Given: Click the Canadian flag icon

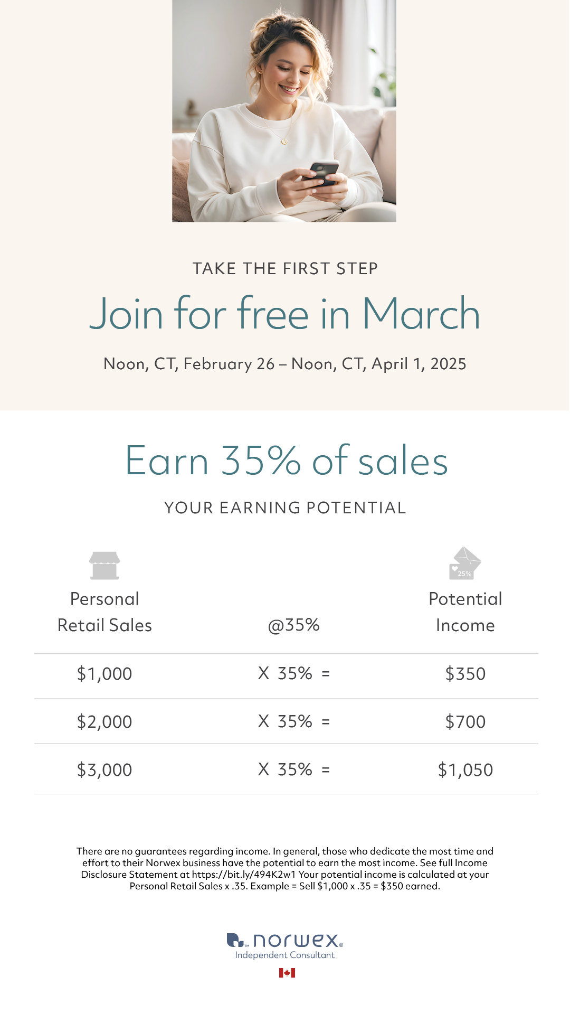Looking at the screenshot, I should (287, 973).
